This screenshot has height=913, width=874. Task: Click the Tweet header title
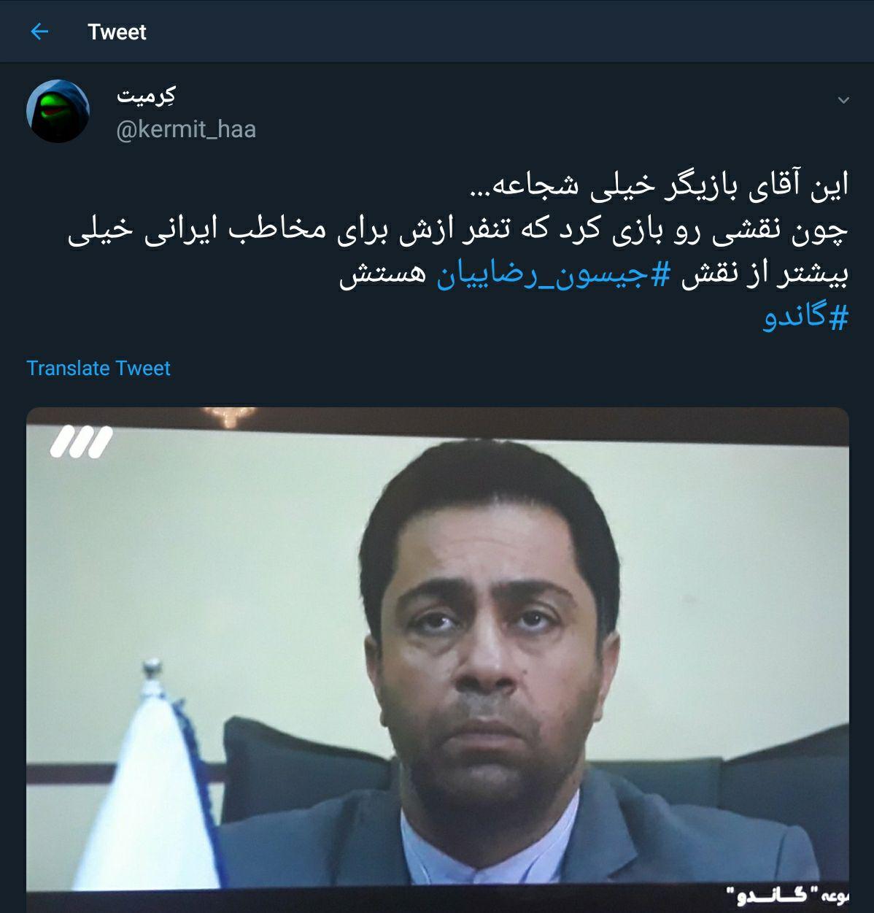[117, 32]
